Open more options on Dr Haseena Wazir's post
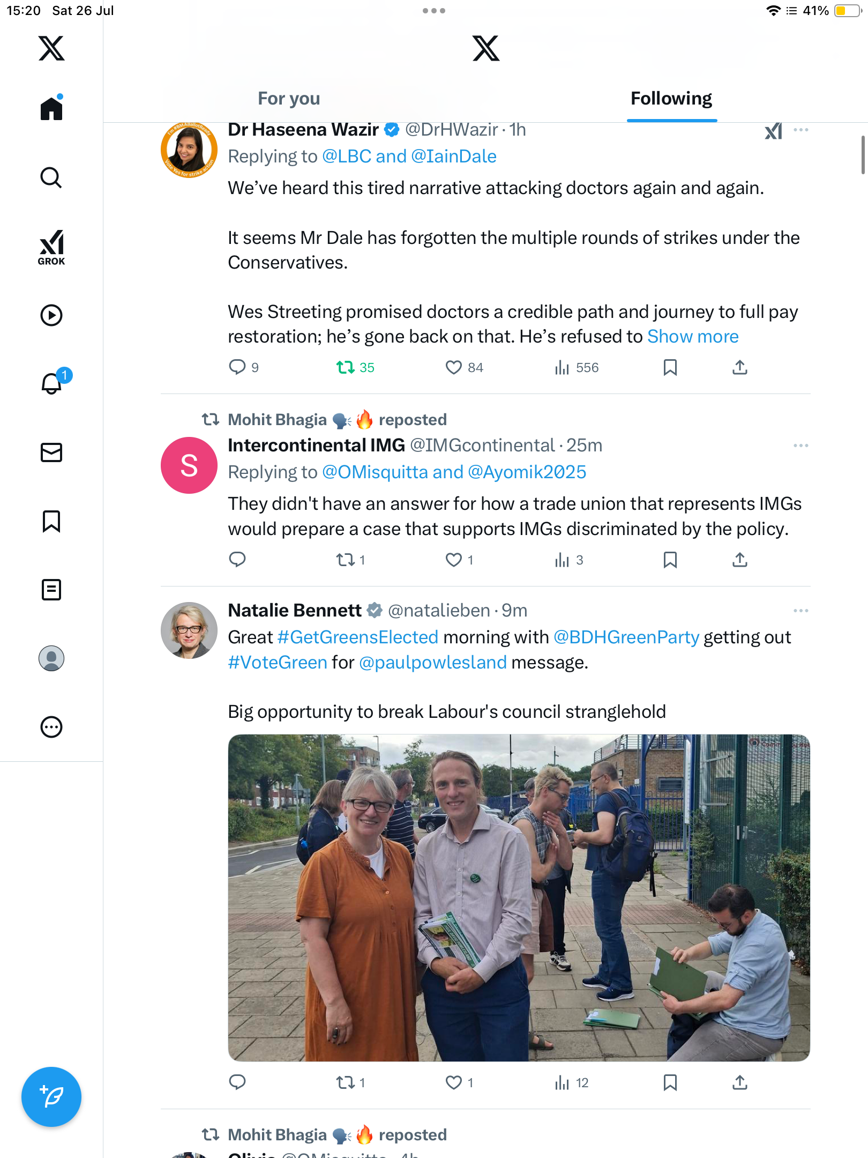Viewport: 868px width, 1158px height. [x=801, y=130]
